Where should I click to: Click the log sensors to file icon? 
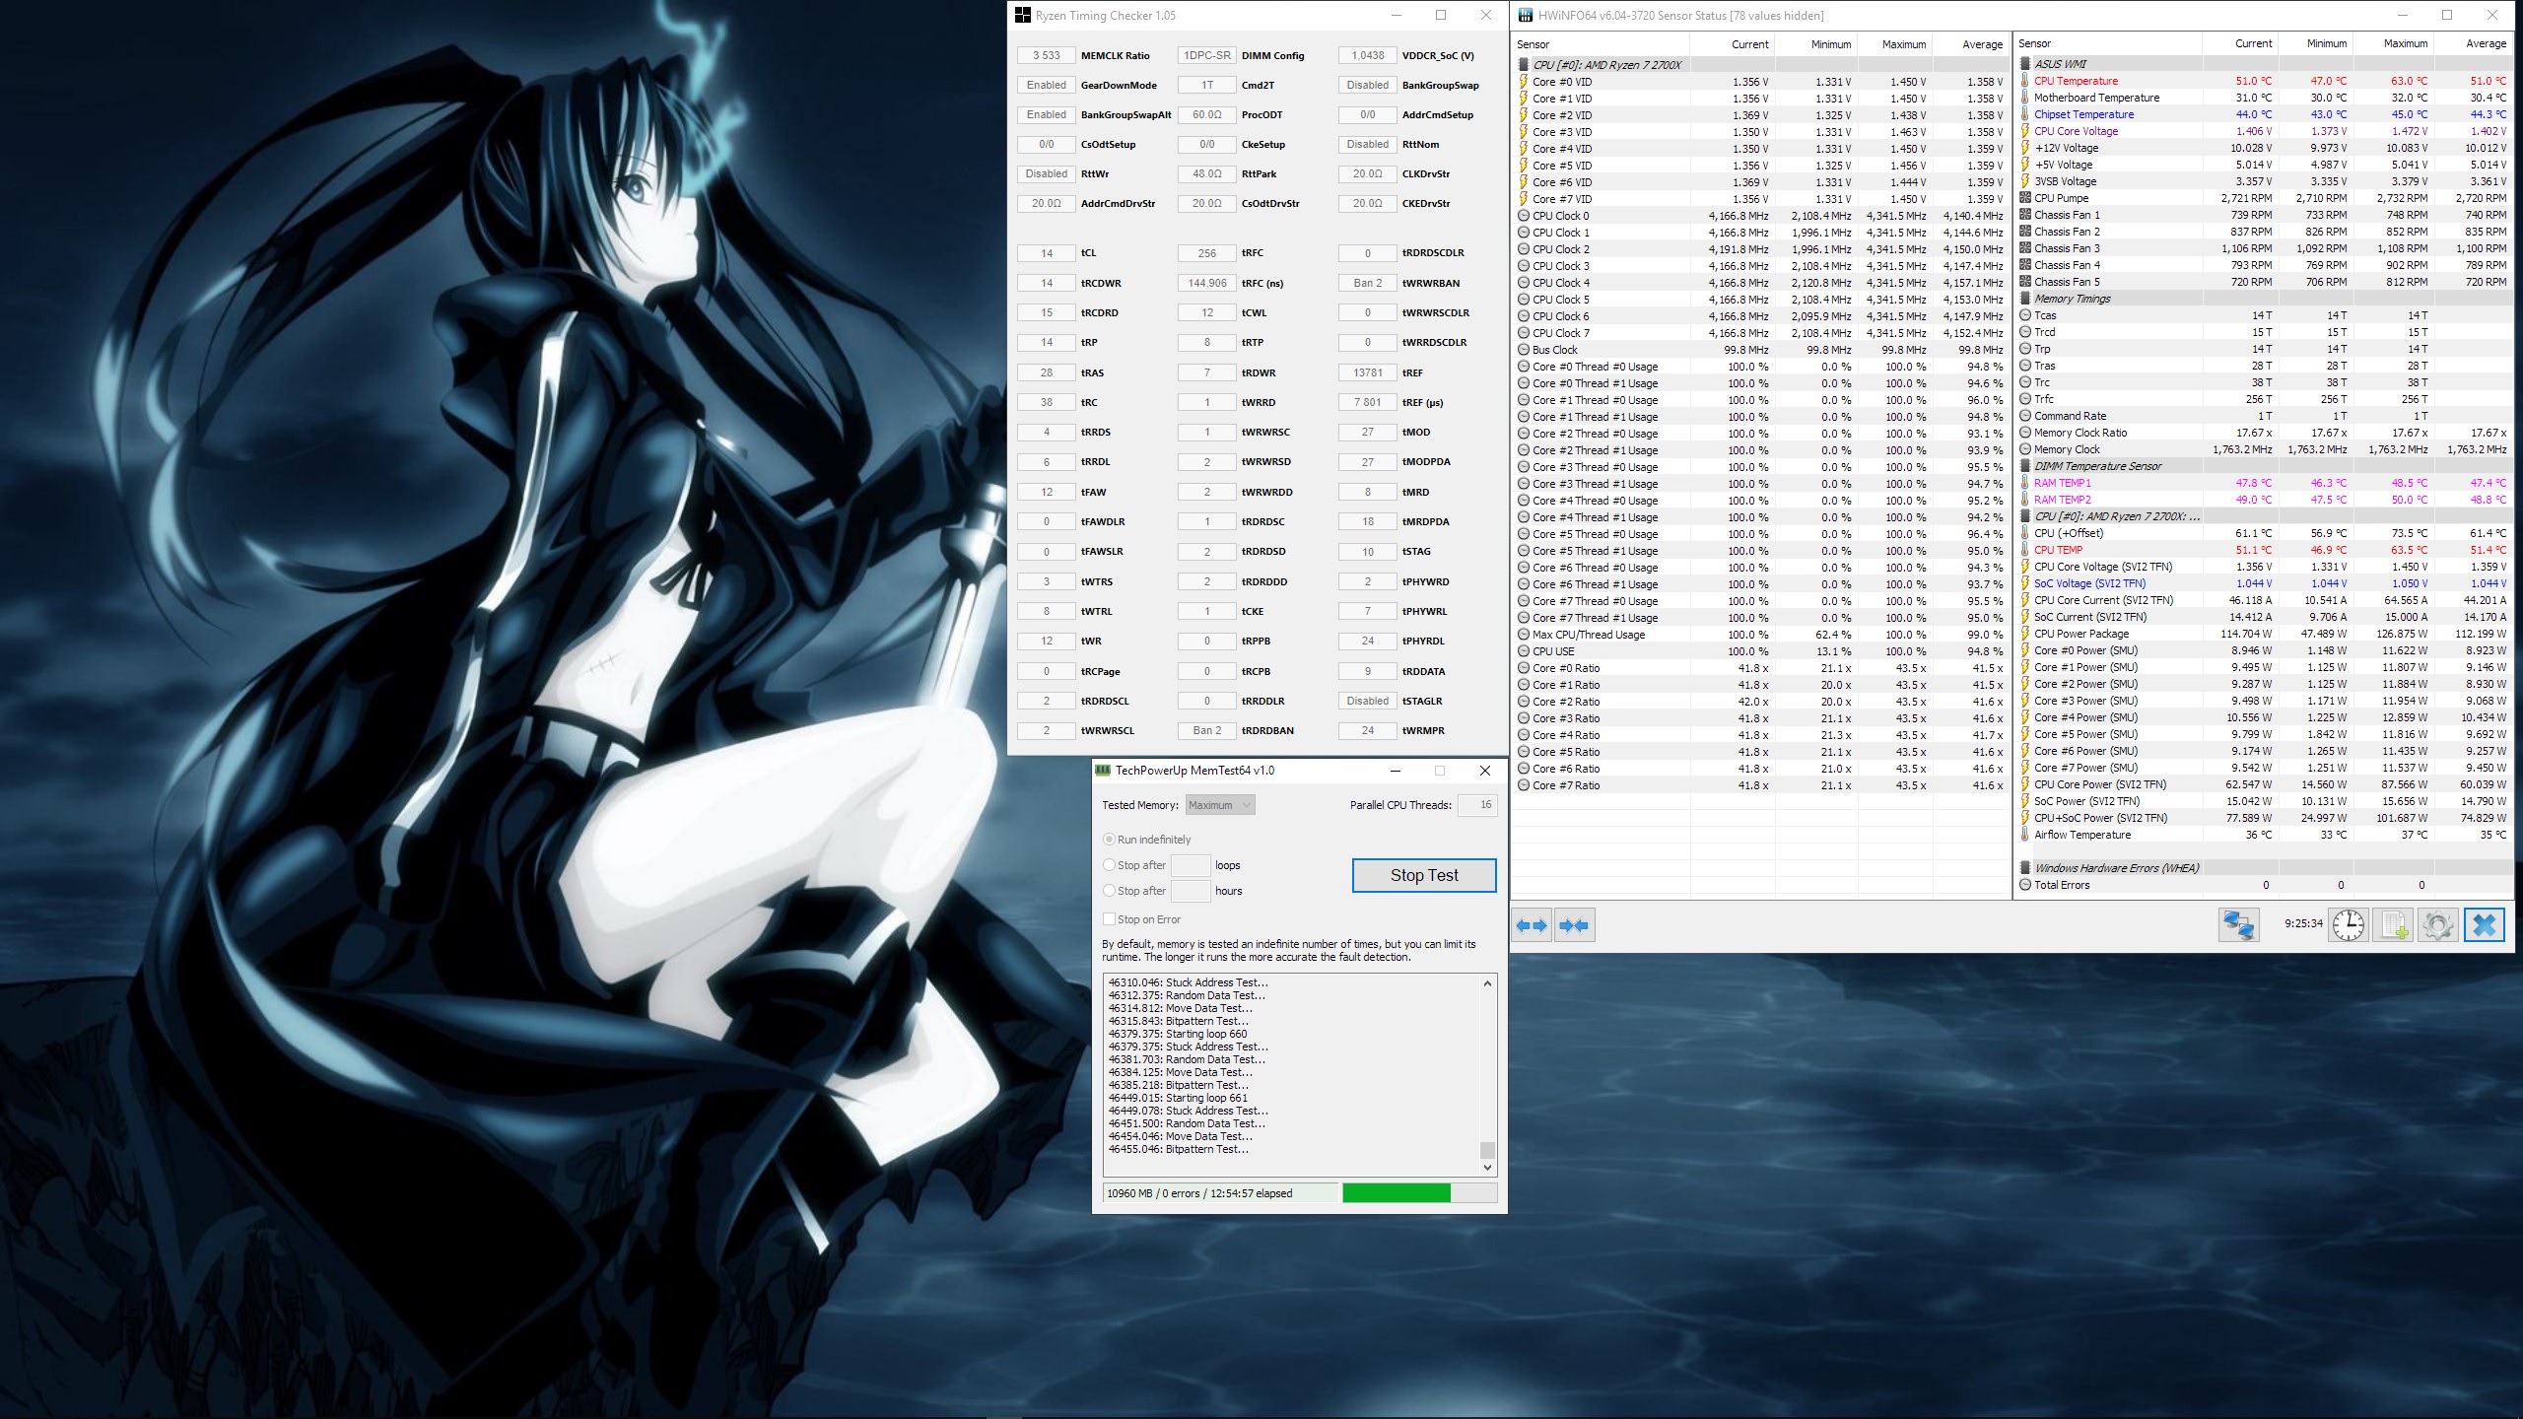click(x=2394, y=925)
